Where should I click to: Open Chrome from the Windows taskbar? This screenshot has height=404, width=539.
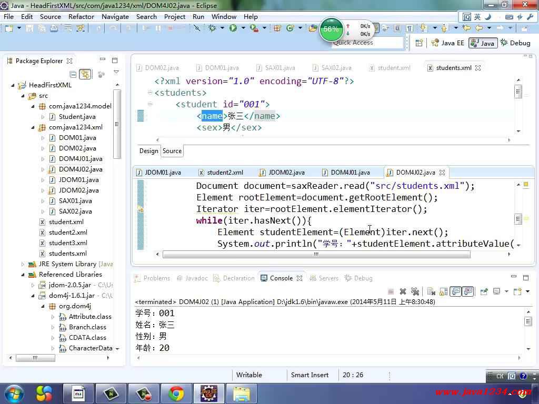[176, 393]
